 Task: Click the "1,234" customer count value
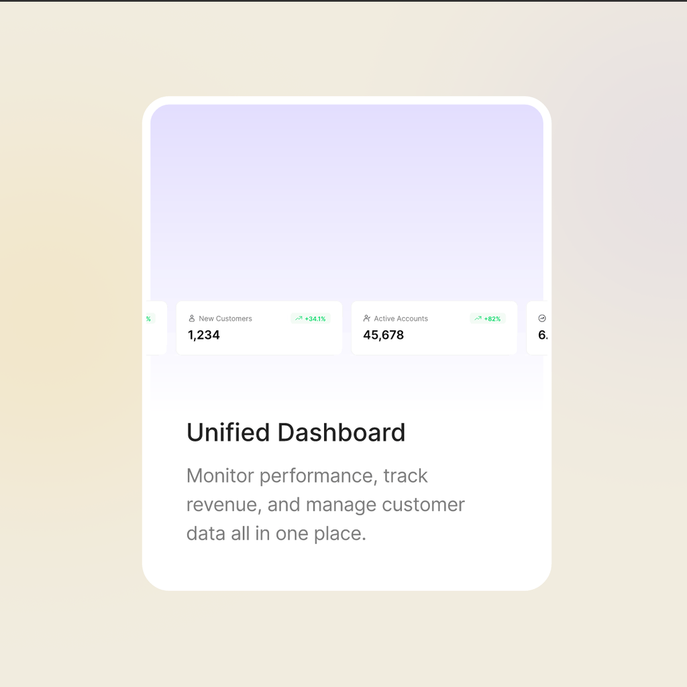pyautogui.click(x=204, y=335)
